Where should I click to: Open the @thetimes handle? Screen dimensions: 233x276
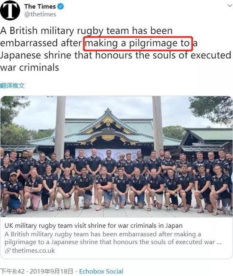40,14
